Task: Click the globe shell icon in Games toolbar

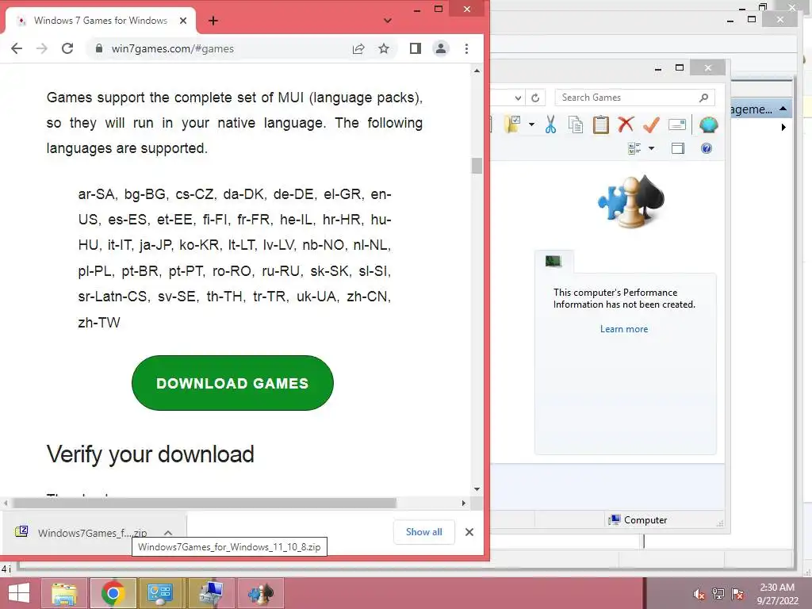Action: coord(708,124)
